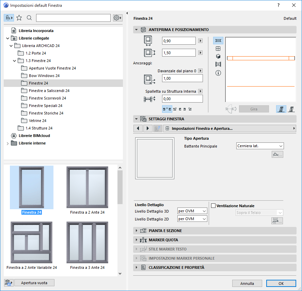Select the 3D view preview icon

click(x=218, y=56)
